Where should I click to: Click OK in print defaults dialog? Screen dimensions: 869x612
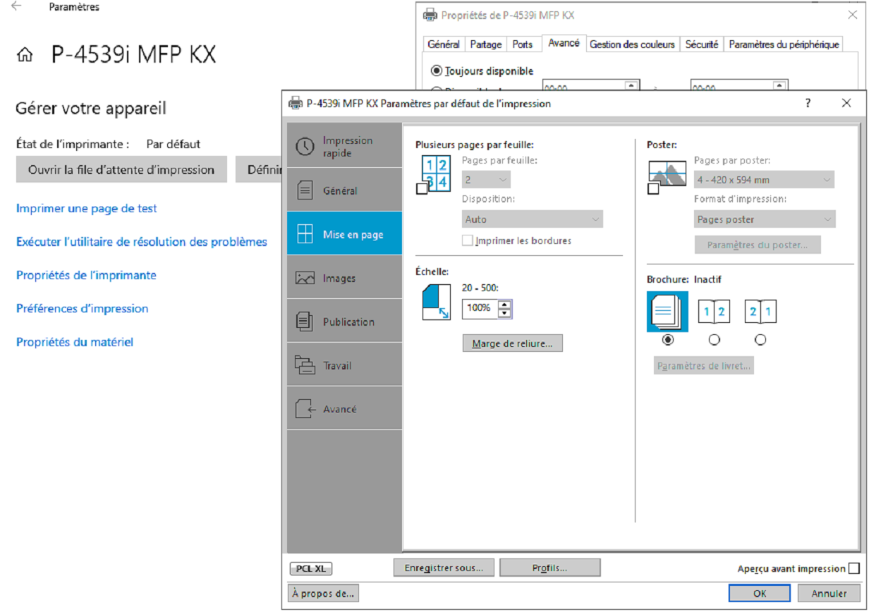pos(760,594)
